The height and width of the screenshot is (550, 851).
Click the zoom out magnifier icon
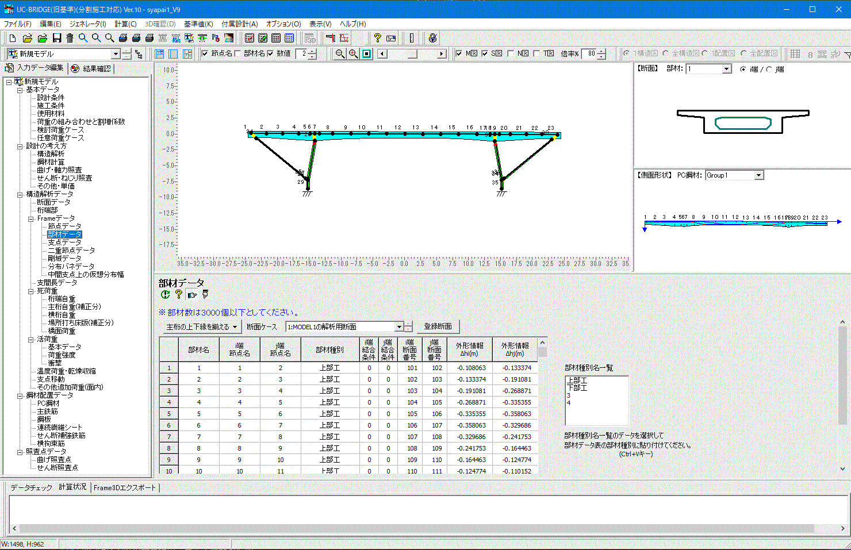coord(340,53)
